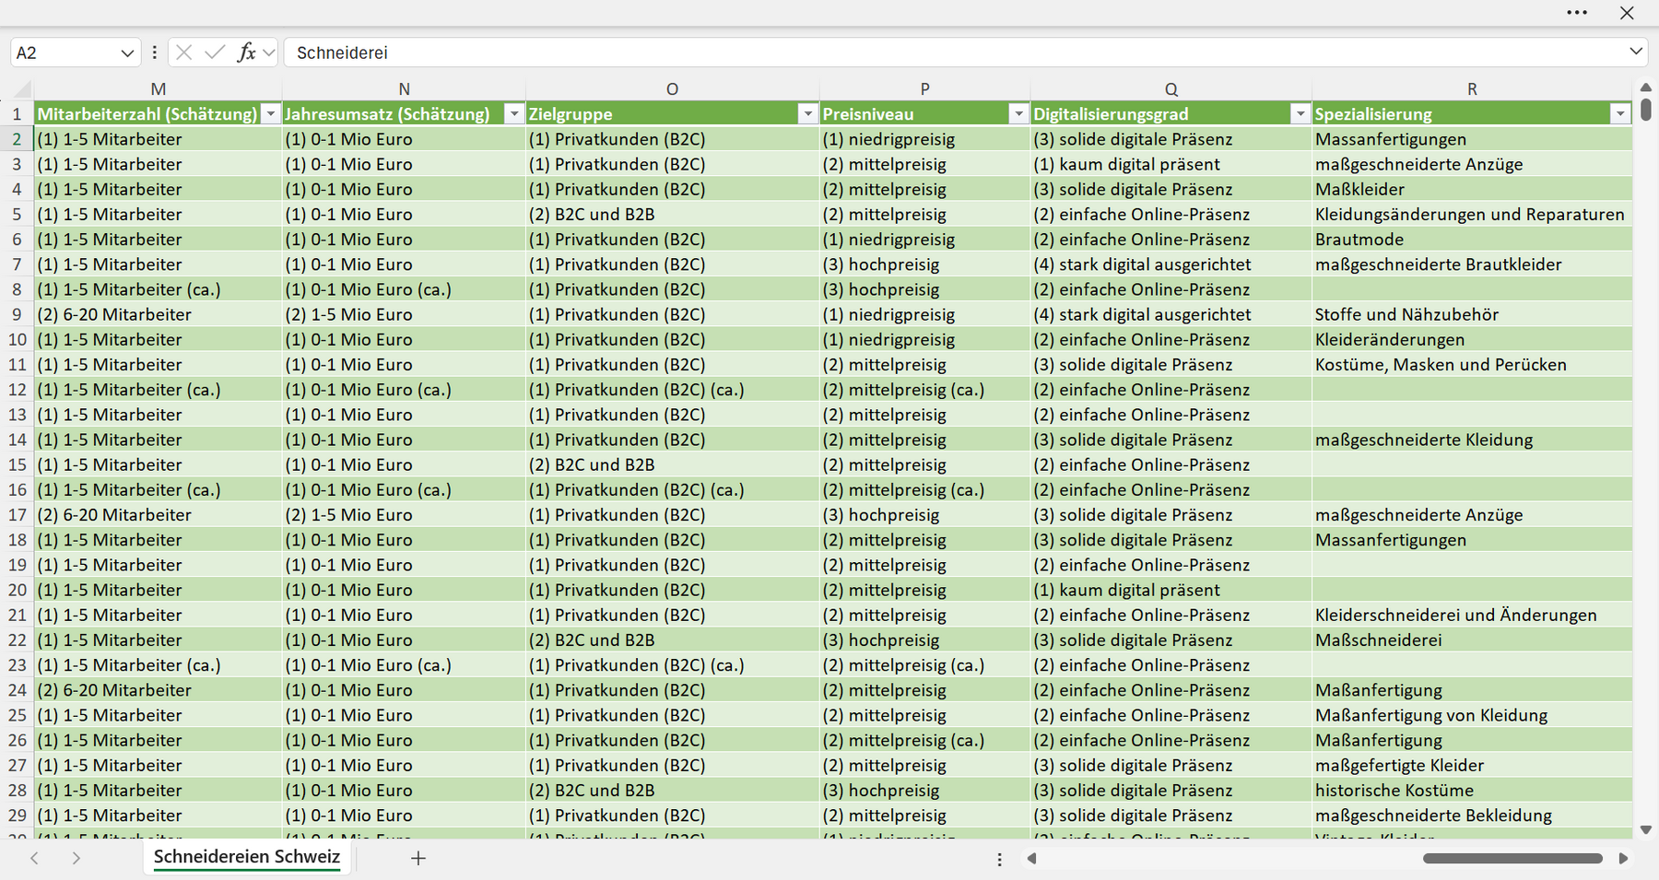Screen dimensions: 1659x880
Task: Click cell 'Kleidungsänderungen und Reparaturen'
Action: (x=1472, y=214)
